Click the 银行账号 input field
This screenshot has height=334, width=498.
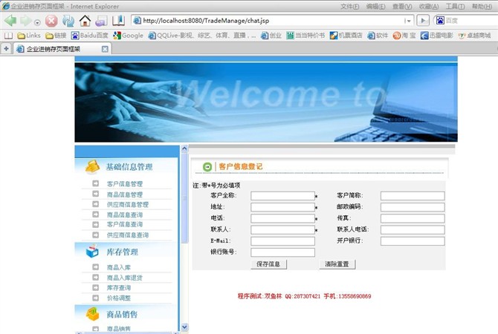(x=282, y=252)
